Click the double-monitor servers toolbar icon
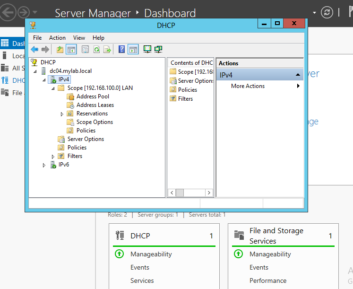Viewport: 353px width, 289px height. pyautogui.click(x=158, y=49)
